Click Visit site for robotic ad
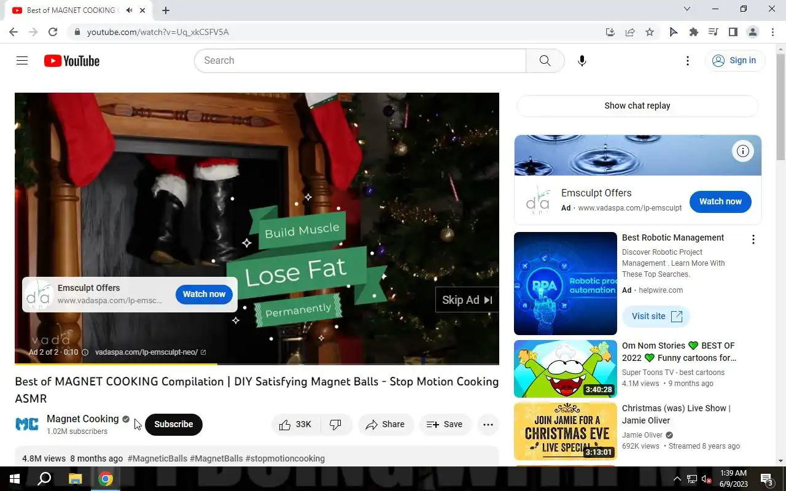Screen dimensions: 786x491 pos(656,316)
